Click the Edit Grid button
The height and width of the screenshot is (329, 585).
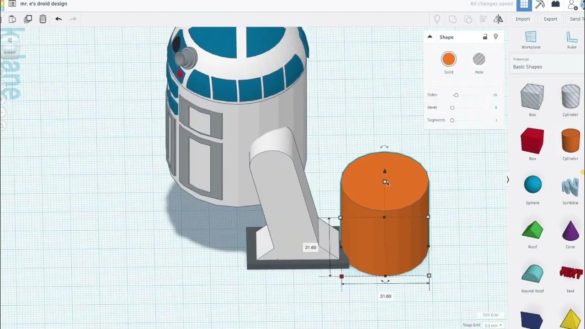tap(491, 315)
